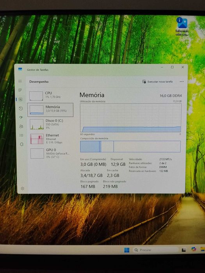The height and width of the screenshot is (273, 205).
Task: Select Disco 0 (C:) entry
Action: (x=50, y=124)
